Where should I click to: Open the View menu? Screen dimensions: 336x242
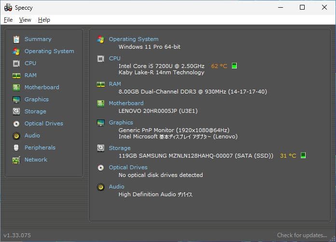pos(25,20)
